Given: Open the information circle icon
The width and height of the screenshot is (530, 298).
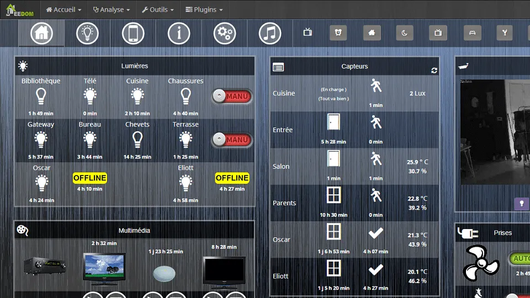Looking at the screenshot, I should (x=179, y=33).
